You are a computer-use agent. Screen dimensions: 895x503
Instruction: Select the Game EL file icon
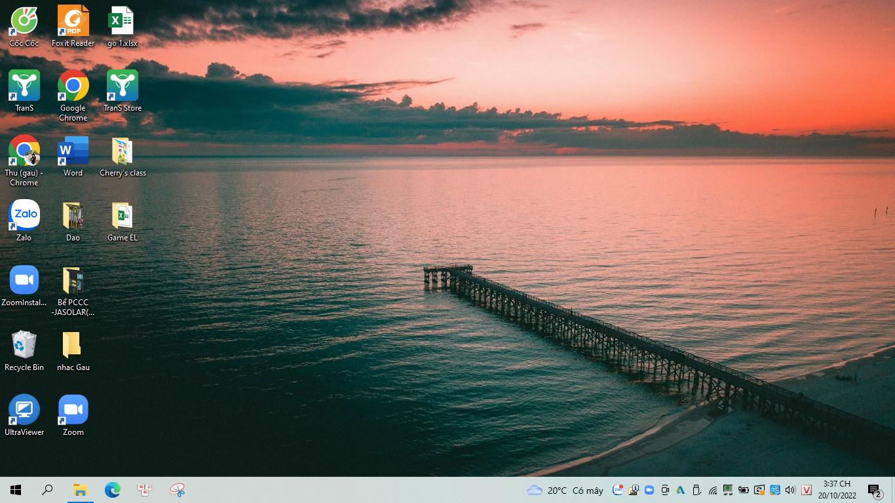pos(123,215)
